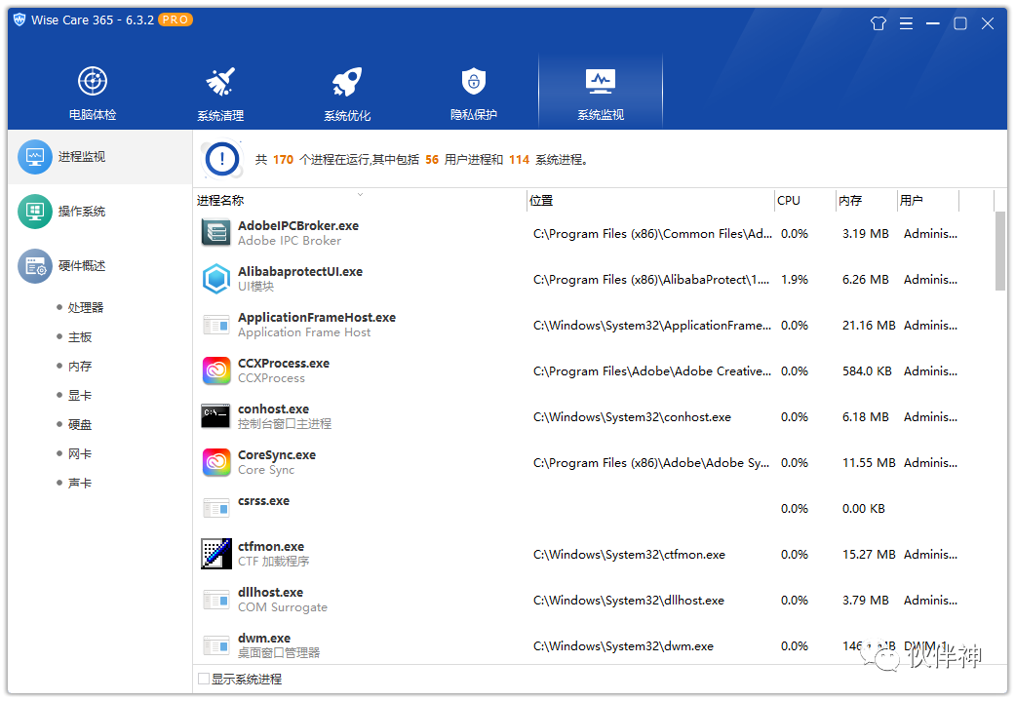Select the ApplicationFrameHost.exe process name
1015x701 pixels.
[x=317, y=317]
